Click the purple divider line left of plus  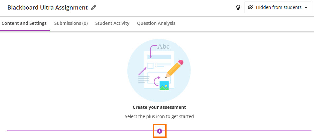tap(80, 131)
